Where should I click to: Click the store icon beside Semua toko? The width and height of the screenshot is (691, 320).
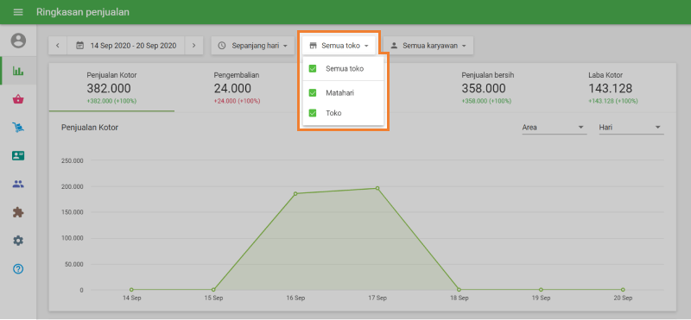coord(314,46)
